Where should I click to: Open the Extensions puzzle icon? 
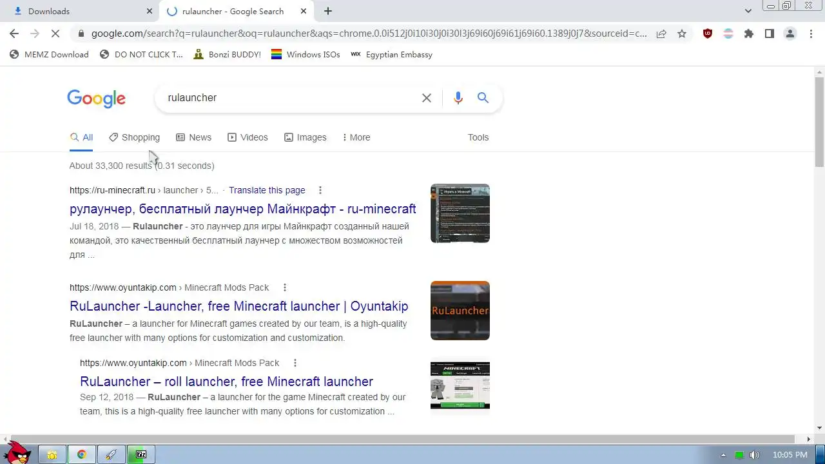click(x=749, y=34)
